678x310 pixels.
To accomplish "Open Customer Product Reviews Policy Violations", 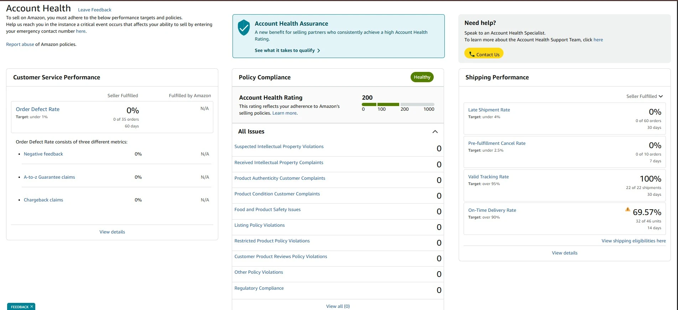I will click(x=281, y=257).
